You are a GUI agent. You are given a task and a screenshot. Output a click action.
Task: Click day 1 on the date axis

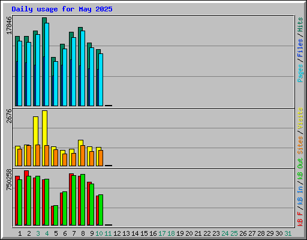pos(20,233)
